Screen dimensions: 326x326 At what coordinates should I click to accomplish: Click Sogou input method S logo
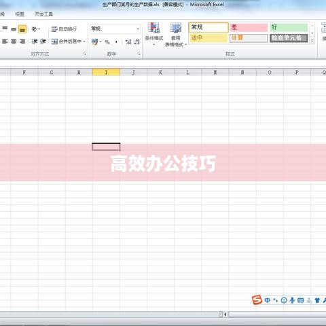[257, 300]
